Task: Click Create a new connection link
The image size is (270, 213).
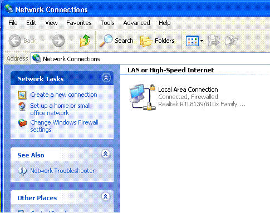Action: point(63,95)
